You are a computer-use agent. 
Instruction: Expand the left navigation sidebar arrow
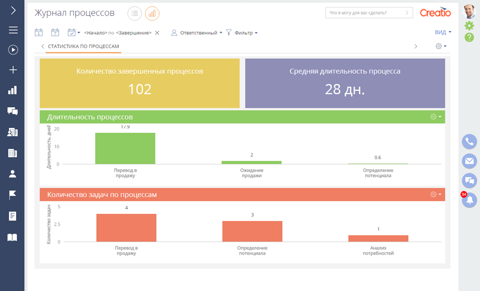pos(13,10)
